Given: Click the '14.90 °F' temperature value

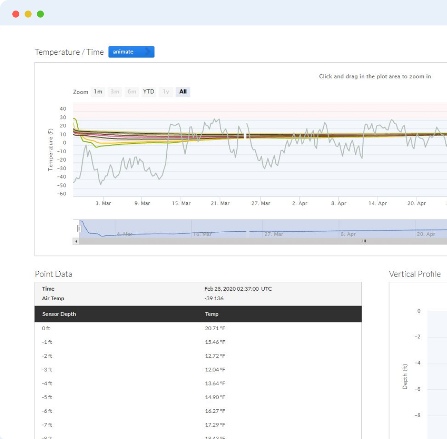Looking at the screenshot, I should click(215, 397).
